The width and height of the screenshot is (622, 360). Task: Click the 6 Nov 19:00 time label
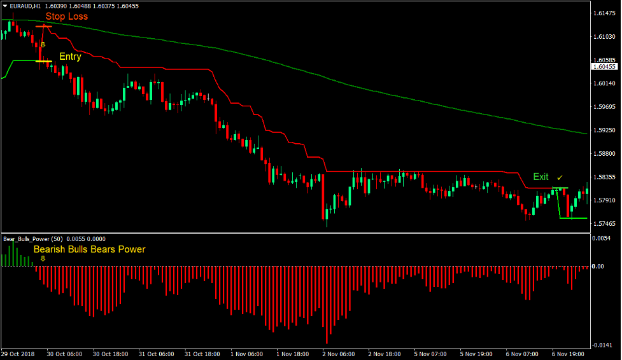click(568, 354)
